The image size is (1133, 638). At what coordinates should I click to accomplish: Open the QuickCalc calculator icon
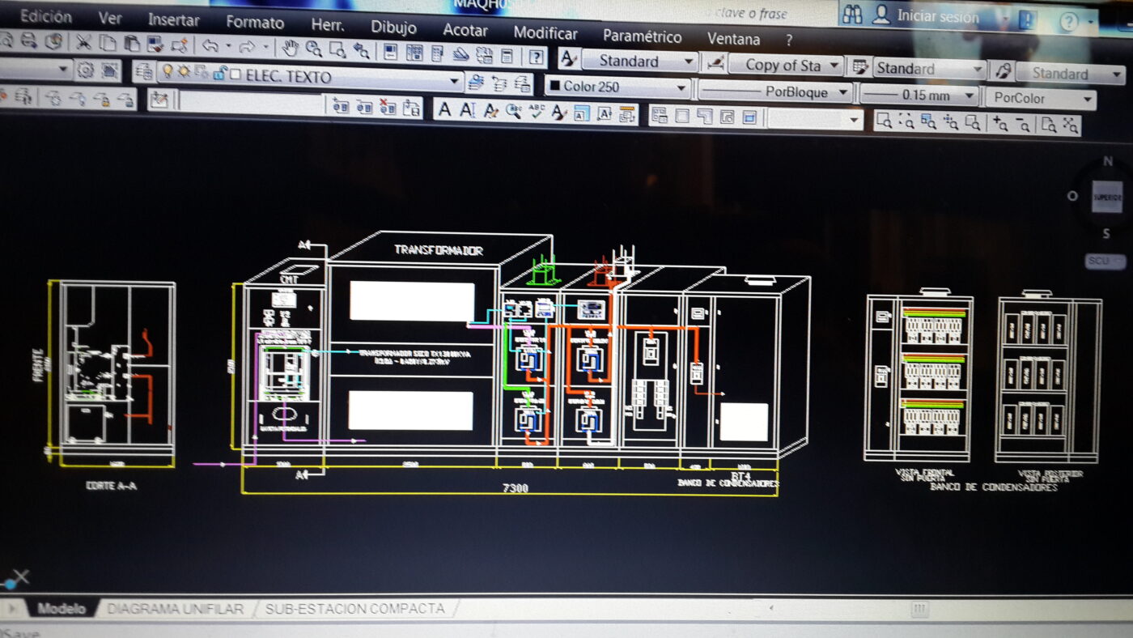pos(507,56)
